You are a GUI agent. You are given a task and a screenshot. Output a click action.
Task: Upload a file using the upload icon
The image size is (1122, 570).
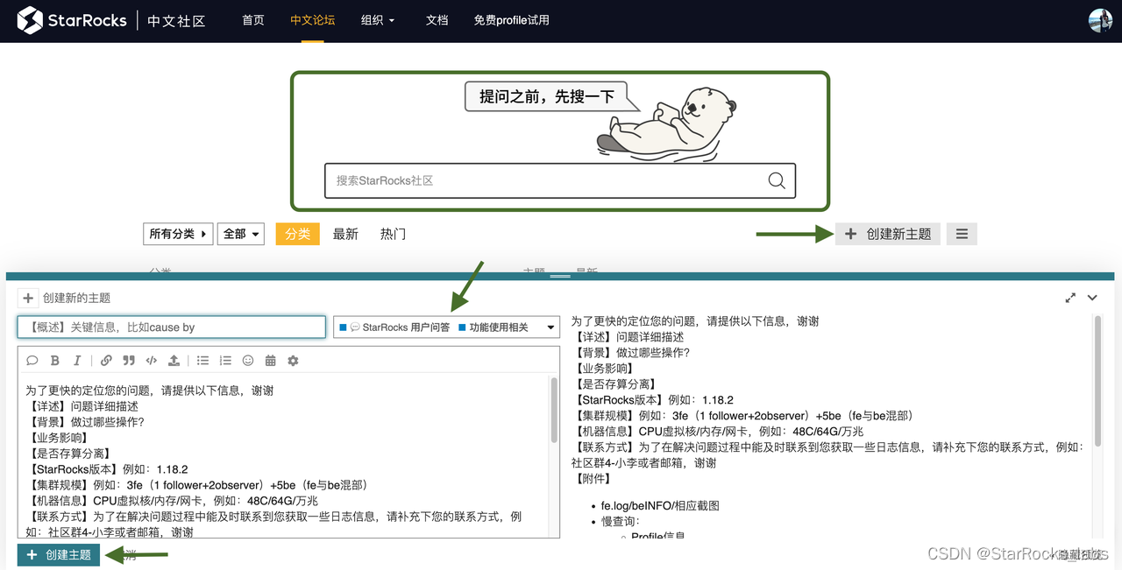tap(175, 360)
